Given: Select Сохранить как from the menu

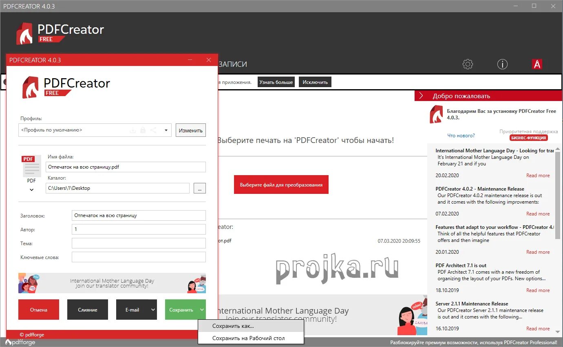Looking at the screenshot, I should [x=232, y=326].
